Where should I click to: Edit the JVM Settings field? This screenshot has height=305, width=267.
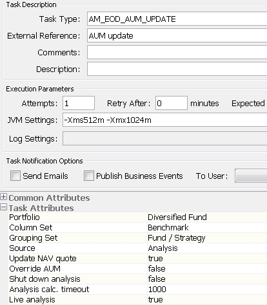tap(164, 120)
